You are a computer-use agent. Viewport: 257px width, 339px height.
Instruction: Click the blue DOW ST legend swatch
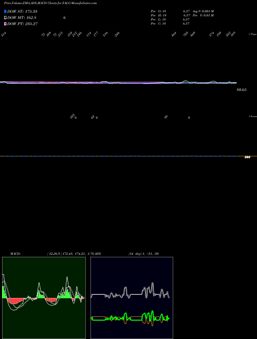click(5, 11)
